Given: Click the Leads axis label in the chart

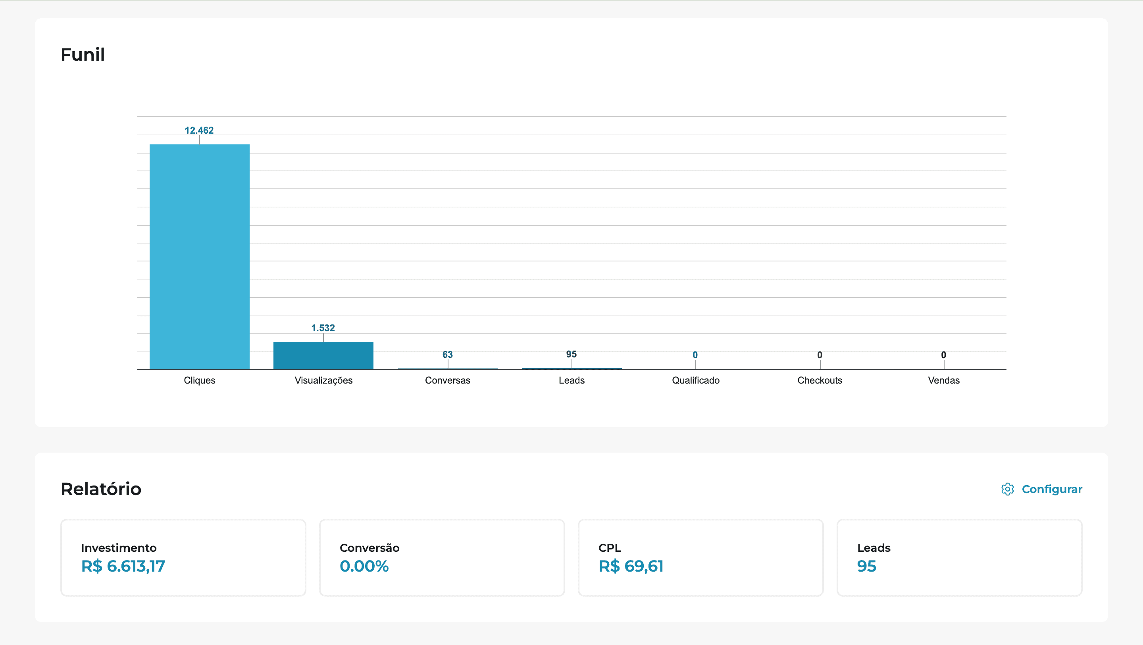Looking at the screenshot, I should [571, 380].
